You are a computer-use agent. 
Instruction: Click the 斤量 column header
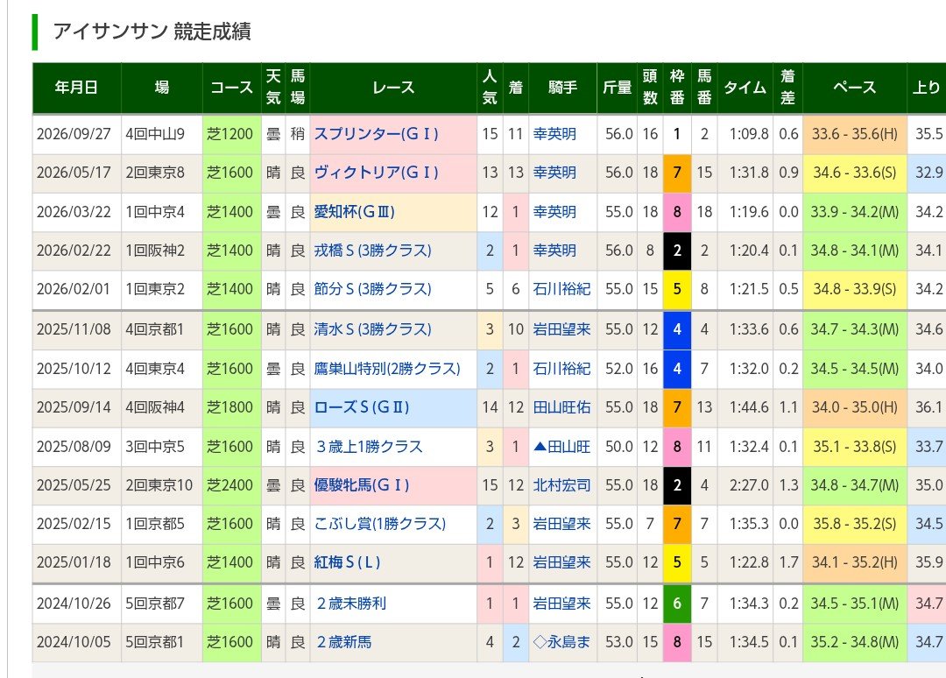617,88
